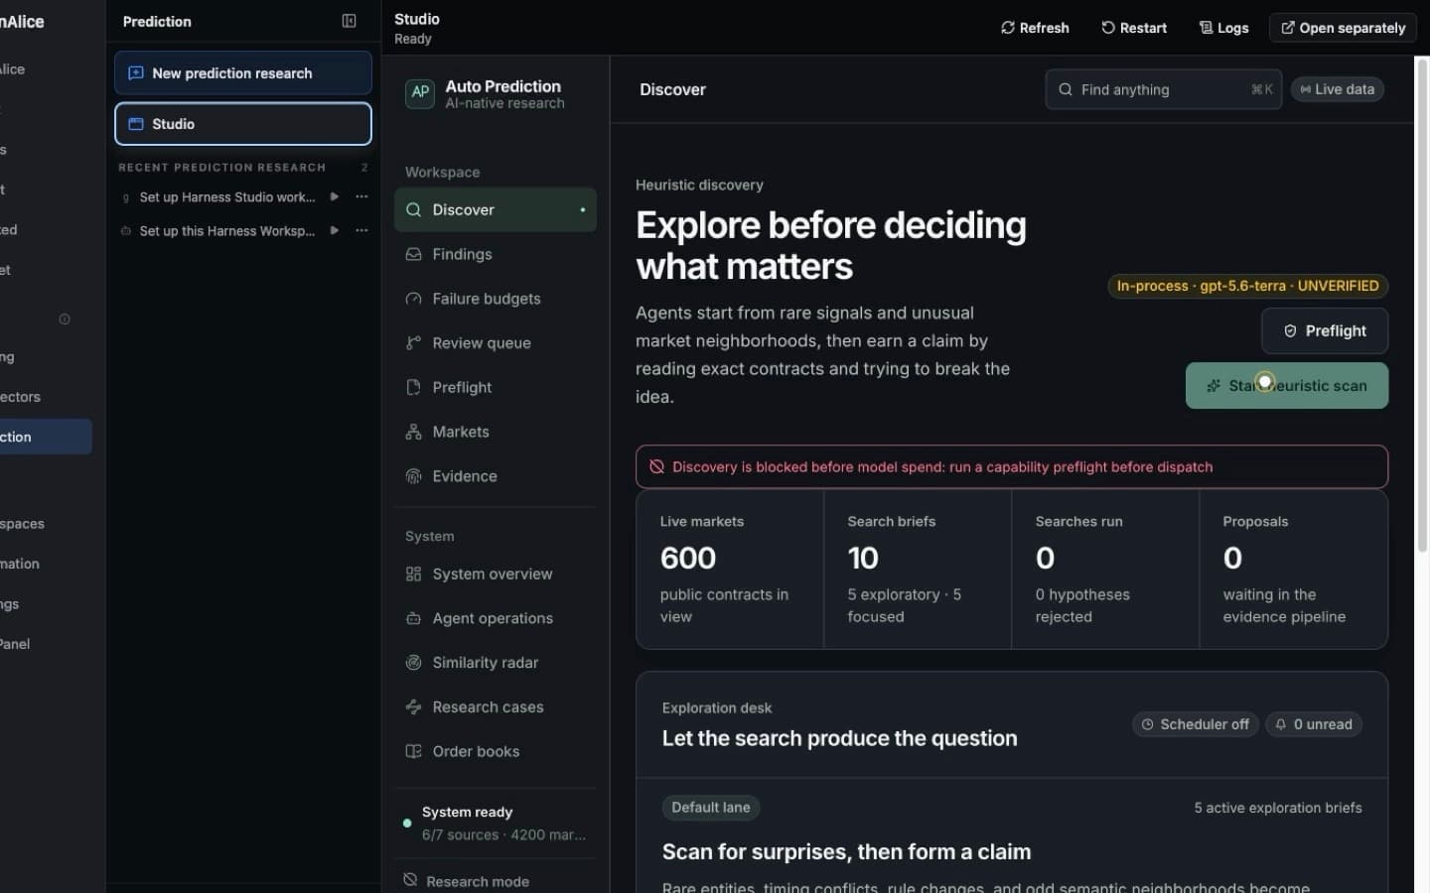Image resolution: width=1430 pixels, height=893 pixels.
Task: Focus the Find anything search field
Action: click(x=1163, y=89)
